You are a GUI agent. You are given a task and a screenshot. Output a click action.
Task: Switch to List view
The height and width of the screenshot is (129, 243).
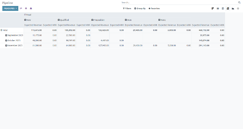click(x=218, y=8)
